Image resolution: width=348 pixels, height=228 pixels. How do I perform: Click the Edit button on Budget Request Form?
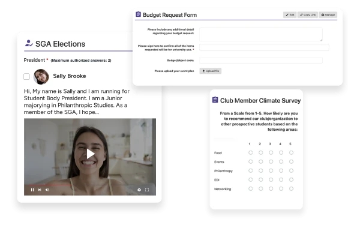290,15
